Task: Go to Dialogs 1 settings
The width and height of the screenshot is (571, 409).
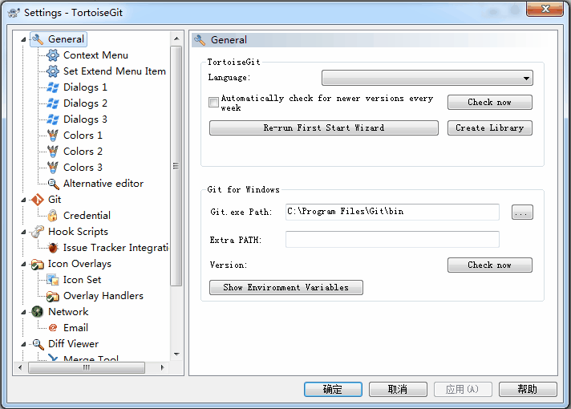Action: click(x=85, y=87)
